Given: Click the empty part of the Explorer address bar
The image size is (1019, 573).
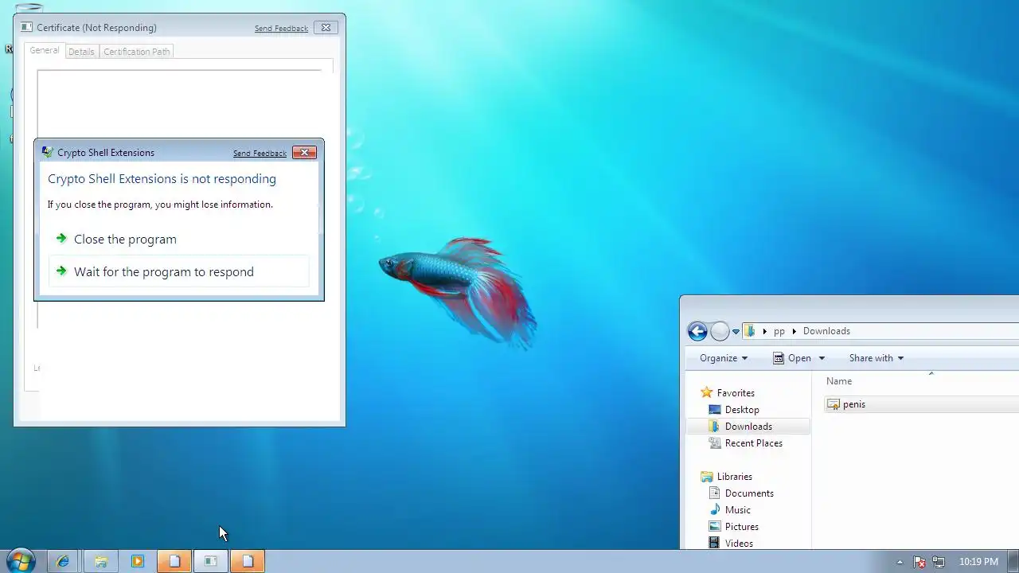Looking at the screenshot, I should (935, 331).
